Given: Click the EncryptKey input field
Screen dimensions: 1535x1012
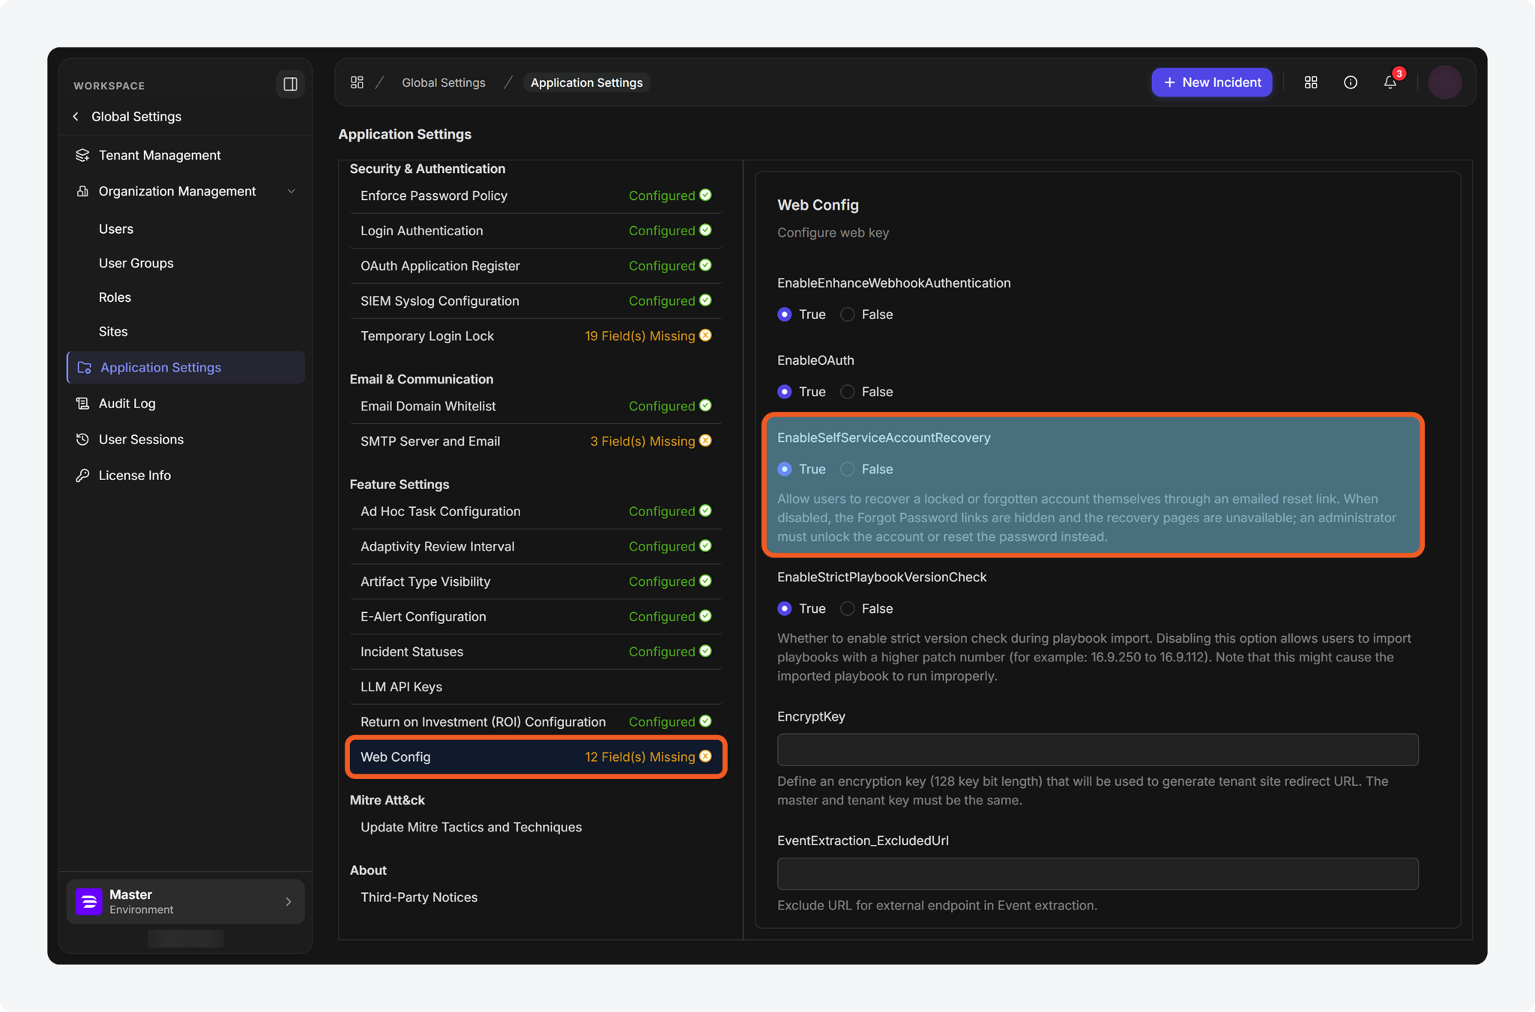Looking at the screenshot, I should [1097, 749].
